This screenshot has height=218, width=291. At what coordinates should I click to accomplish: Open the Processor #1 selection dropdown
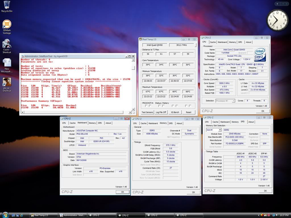pyautogui.click(x=234, y=101)
